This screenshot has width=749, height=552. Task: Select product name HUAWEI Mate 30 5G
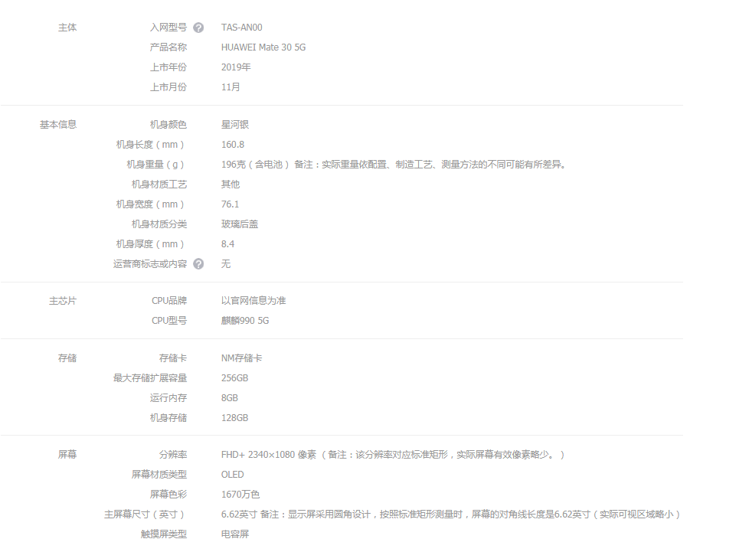coord(263,47)
